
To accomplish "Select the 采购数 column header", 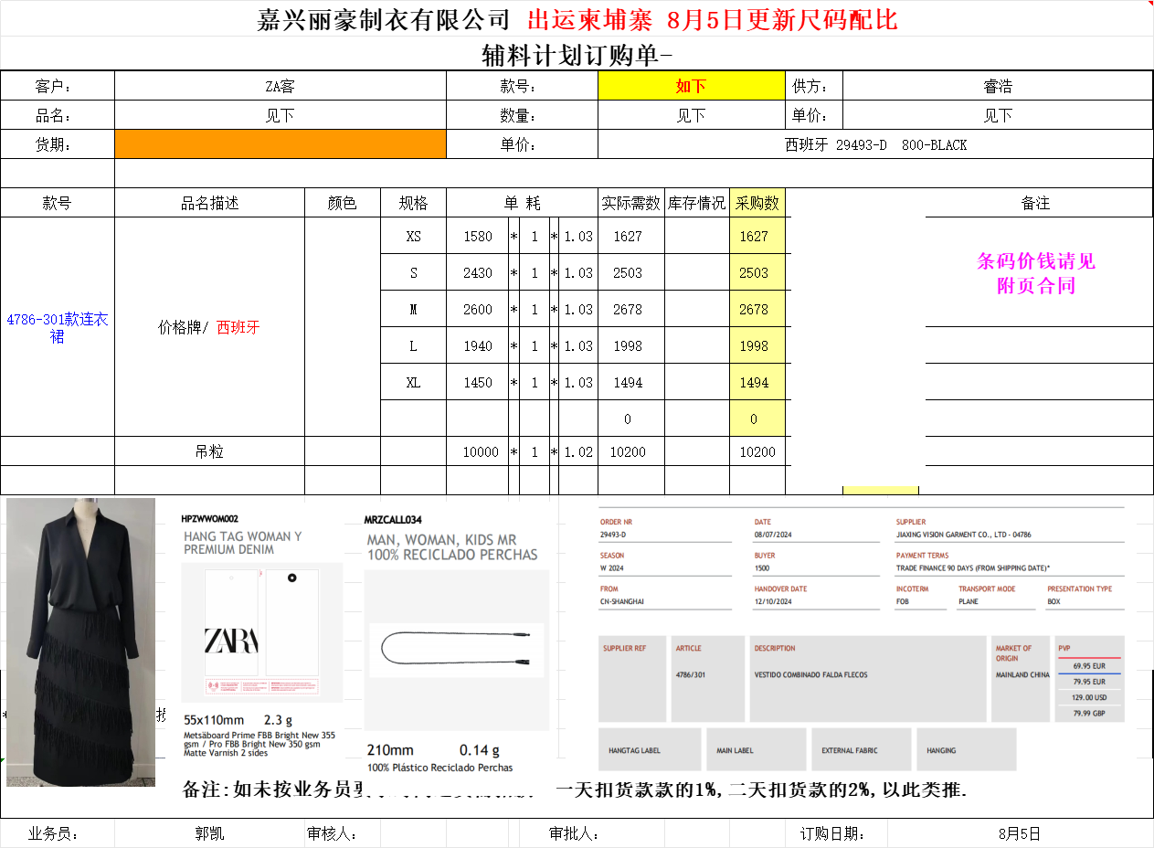I will (757, 203).
